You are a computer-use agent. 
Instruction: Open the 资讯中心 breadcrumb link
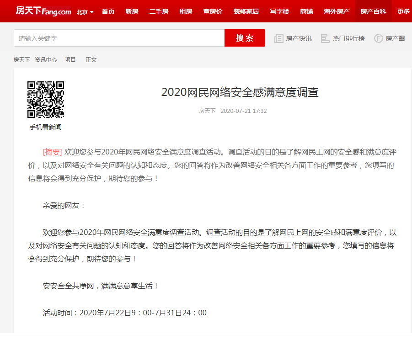(46, 60)
